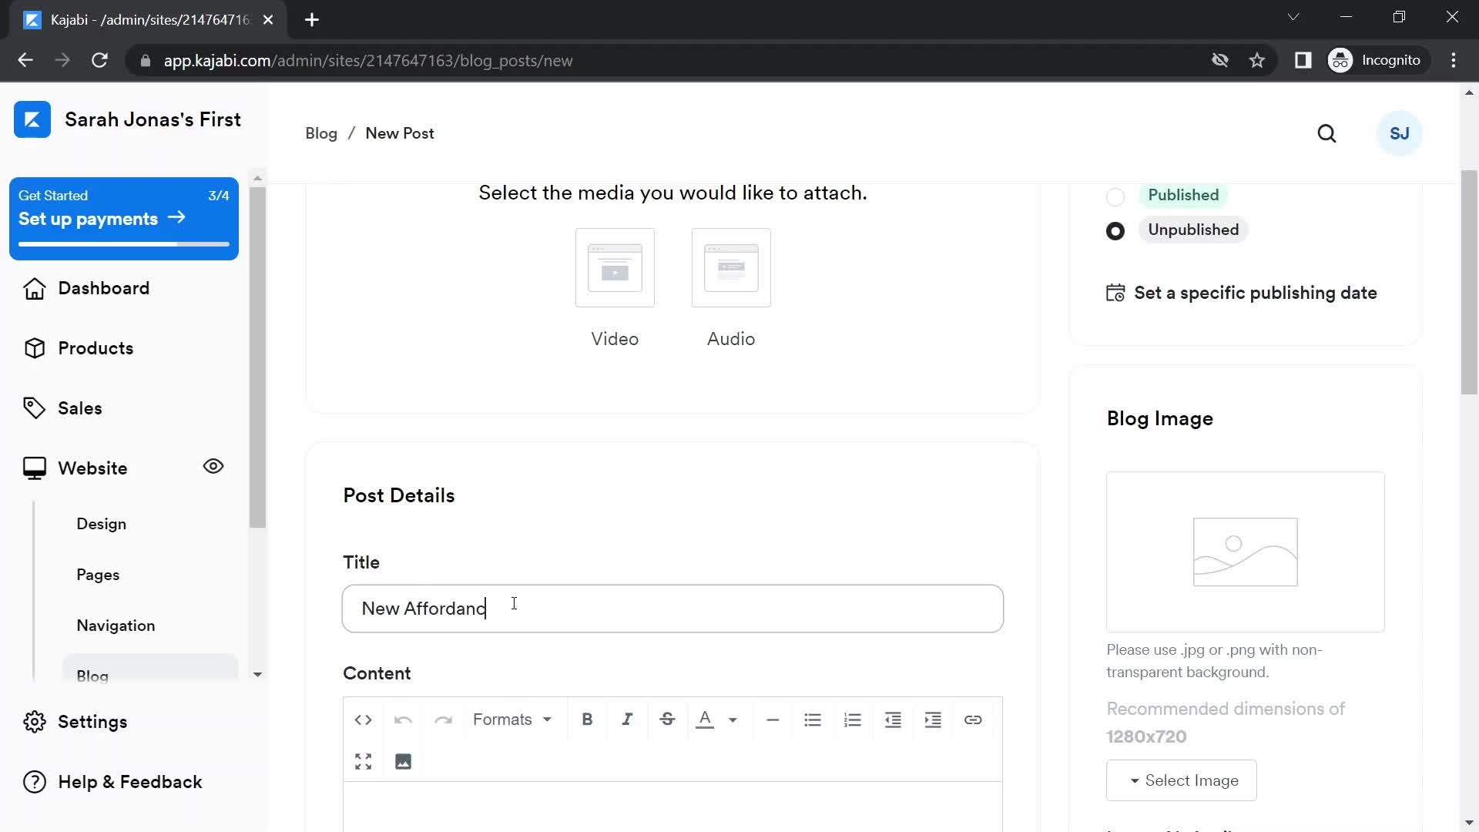This screenshot has height=832, width=1479.
Task: Select the Unpublished radio button
Action: coord(1115,230)
